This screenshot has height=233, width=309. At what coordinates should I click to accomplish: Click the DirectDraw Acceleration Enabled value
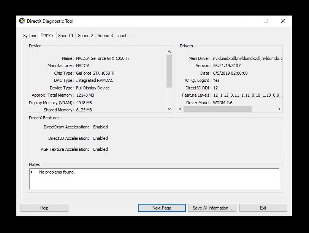[x=100, y=127]
